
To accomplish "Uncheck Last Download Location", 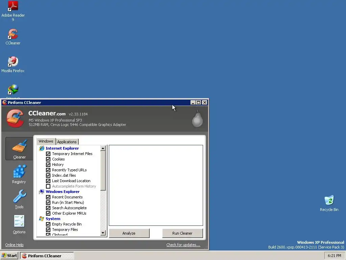I will (x=48, y=181).
